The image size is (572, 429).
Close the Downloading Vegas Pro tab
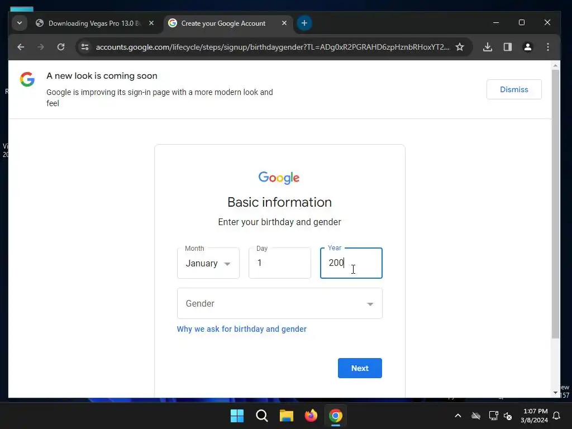coord(151,23)
